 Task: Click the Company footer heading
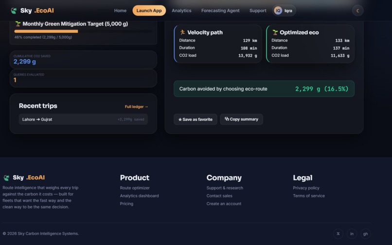click(x=224, y=178)
